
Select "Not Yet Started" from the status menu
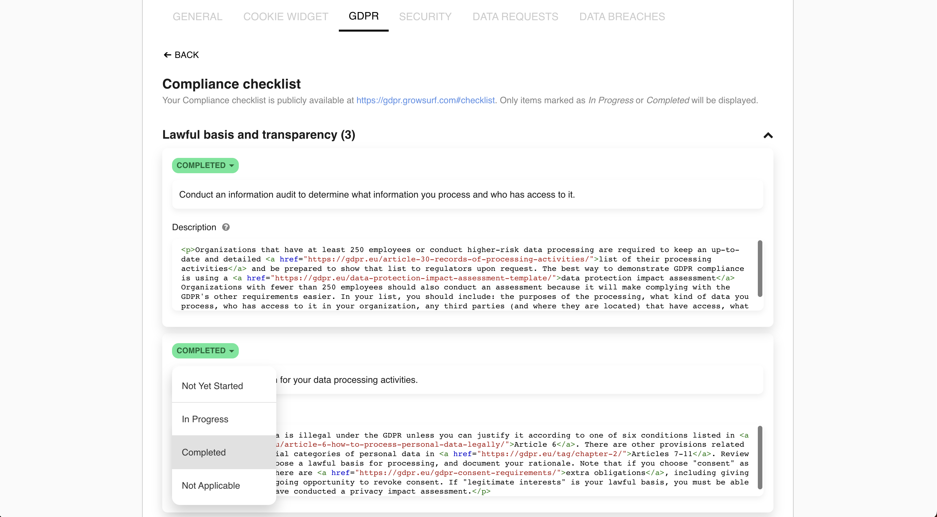click(x=212, y=386)
